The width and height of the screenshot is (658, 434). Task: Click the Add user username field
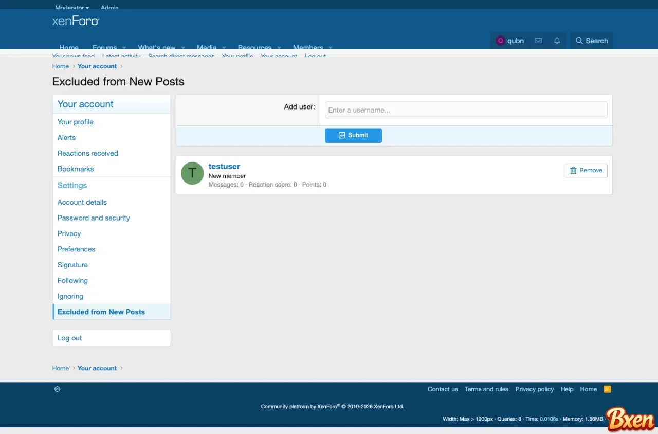pyautogui.click(x=466, y=110)
